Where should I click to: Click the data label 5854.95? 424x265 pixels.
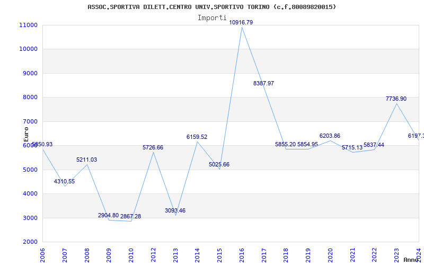(x=308, y=144)
